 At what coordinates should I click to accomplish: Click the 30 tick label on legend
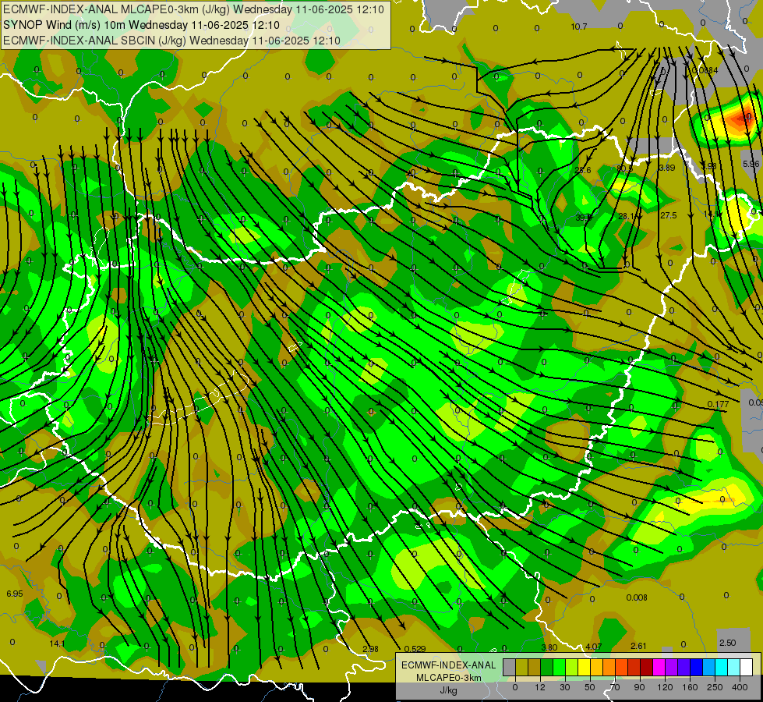click(564, 687)
